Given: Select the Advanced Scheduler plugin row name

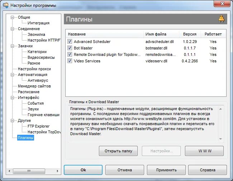Looking at the screenshot, I should pos(92,42).
